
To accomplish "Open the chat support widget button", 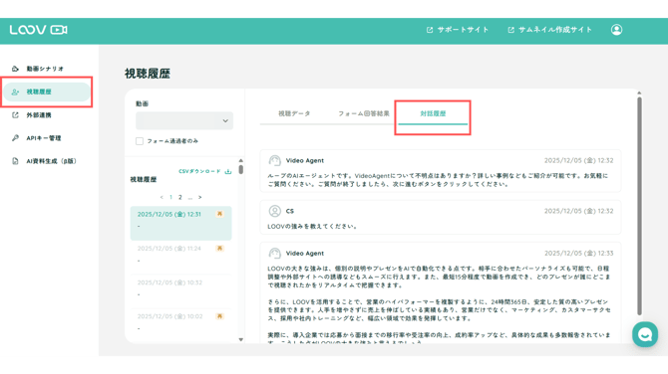I will (x=645, y=334).
